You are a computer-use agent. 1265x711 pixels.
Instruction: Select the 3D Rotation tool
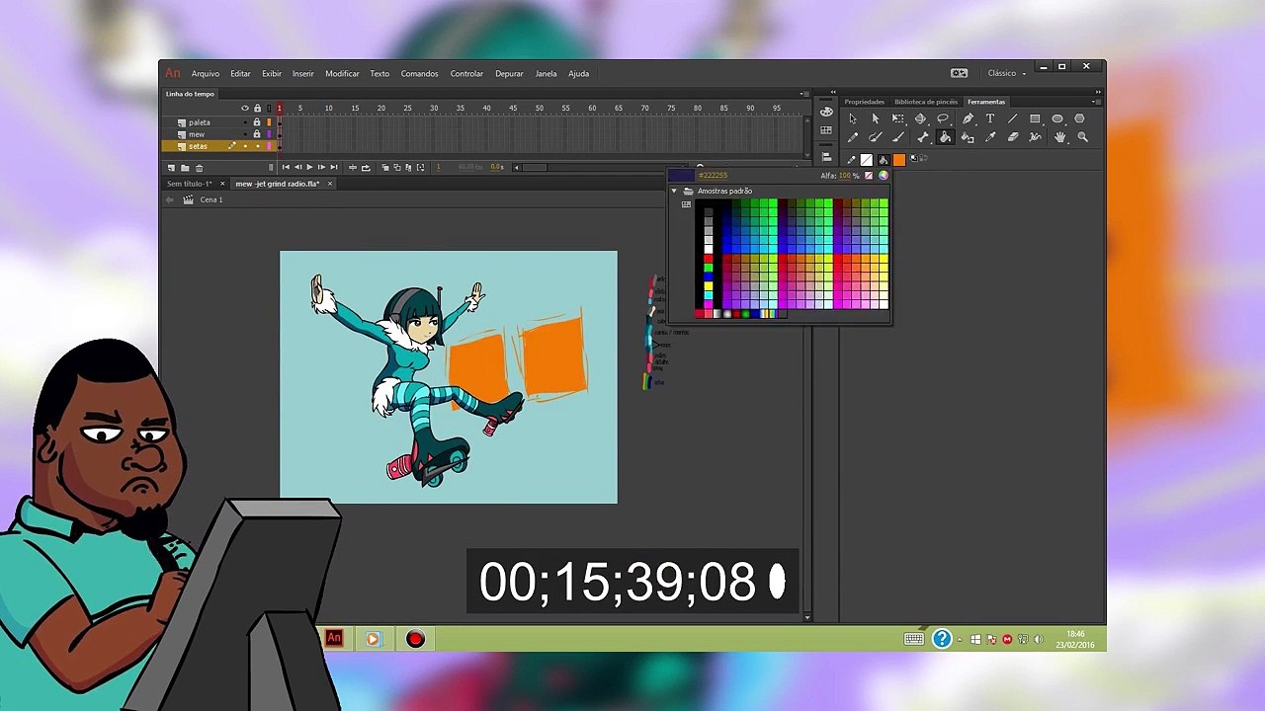[920, 118]
